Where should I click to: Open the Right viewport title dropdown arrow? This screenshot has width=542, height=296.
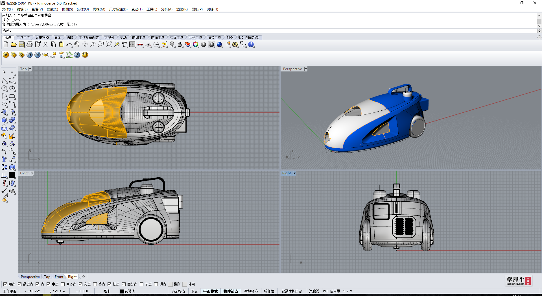[294, 173]
